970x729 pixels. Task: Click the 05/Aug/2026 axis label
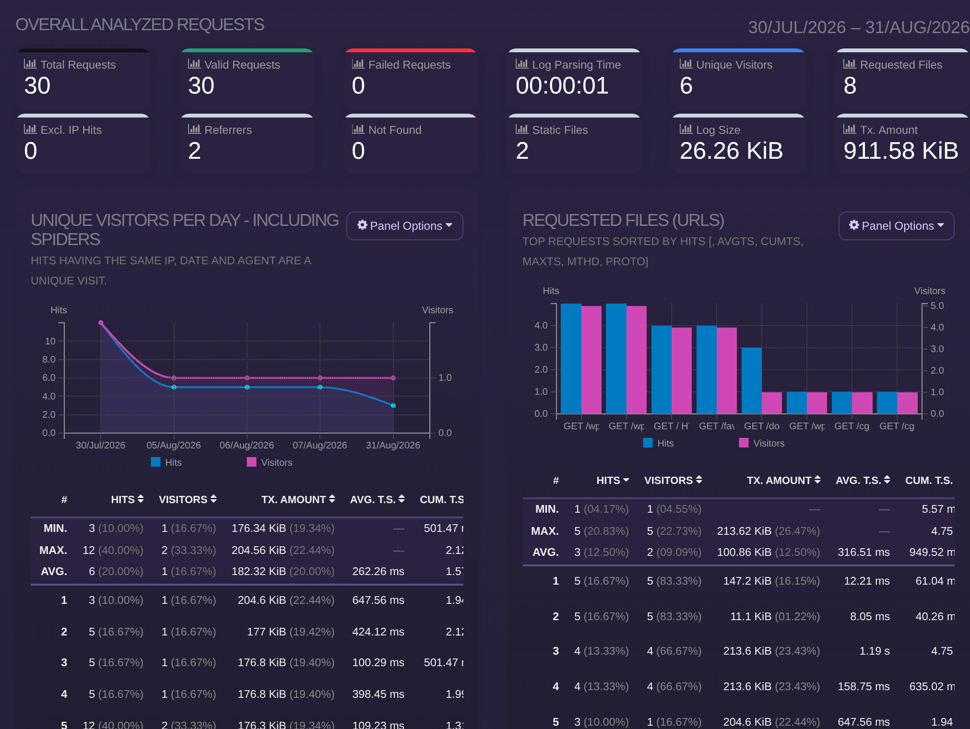pos(174,445)
